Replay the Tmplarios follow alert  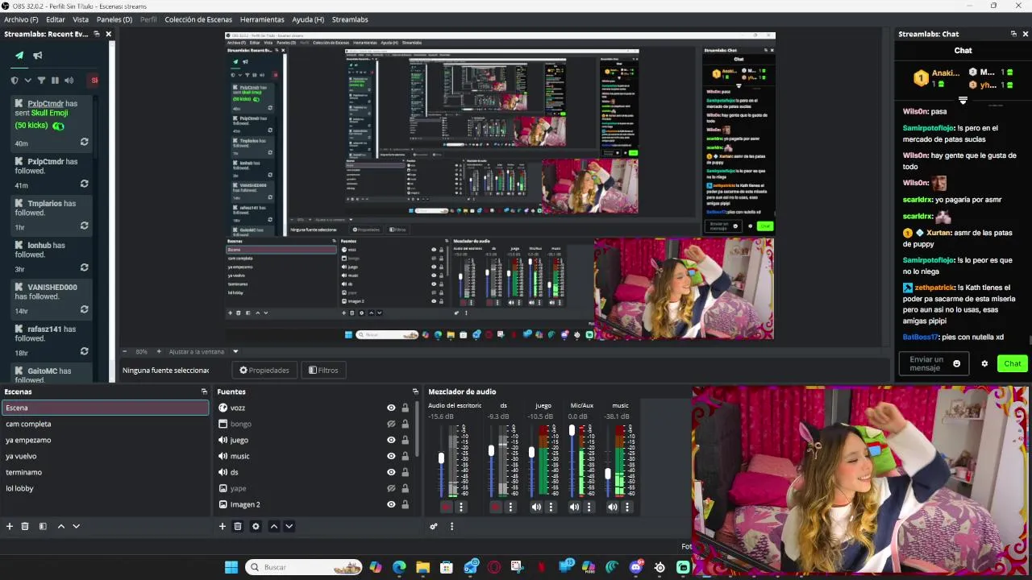[x=84, y=226]
